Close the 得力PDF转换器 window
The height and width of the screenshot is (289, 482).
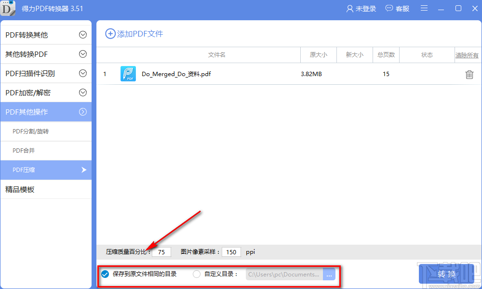tap(475, 8)
